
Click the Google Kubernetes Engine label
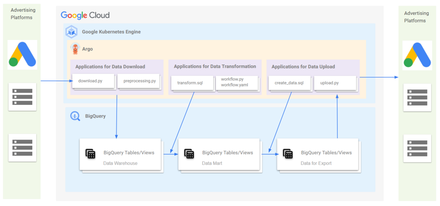[111, 32]
